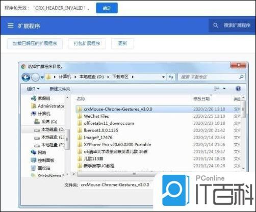Click the horizontal scrollbar under the file list

116,174
